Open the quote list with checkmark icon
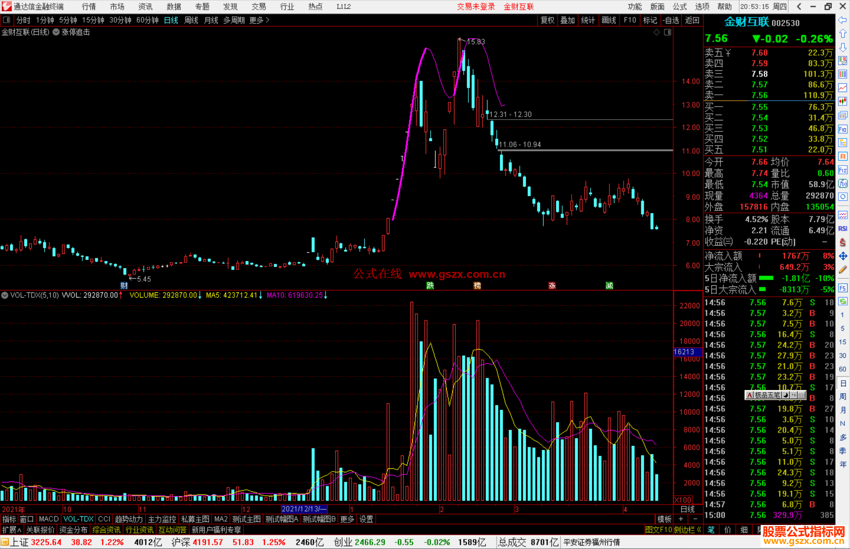 (843, 61)
